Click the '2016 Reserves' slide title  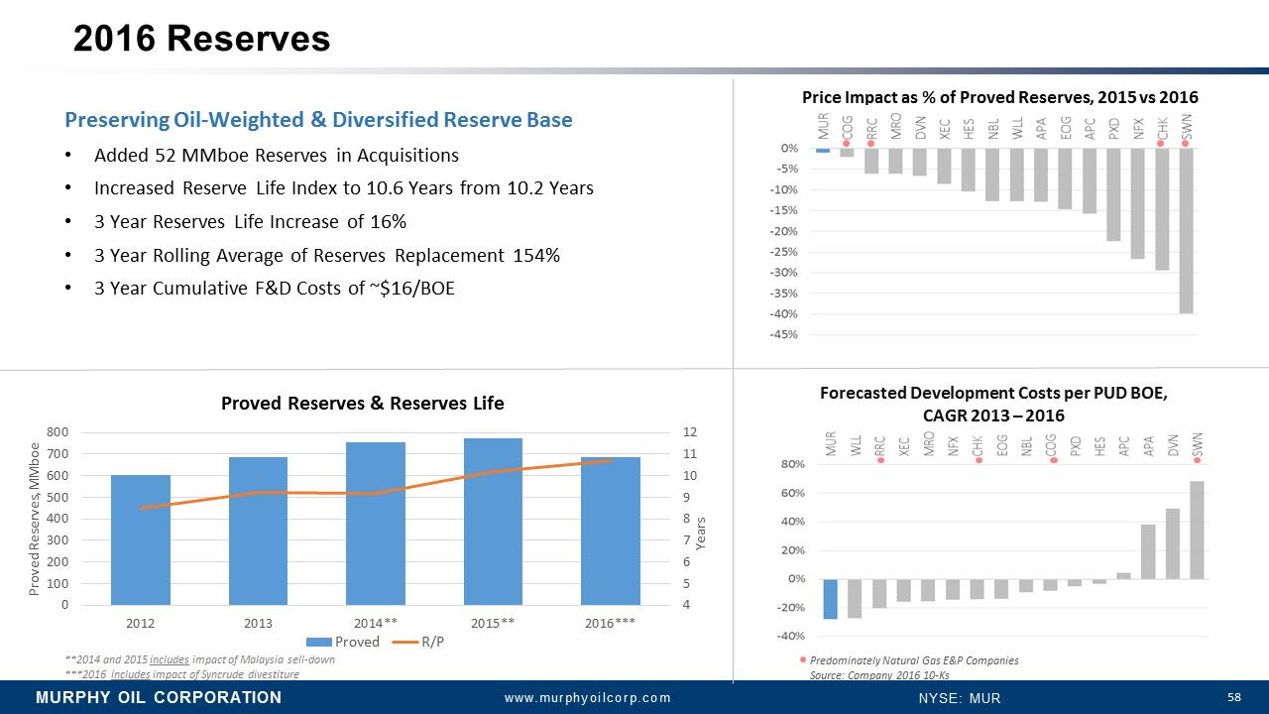click(201, 38)
